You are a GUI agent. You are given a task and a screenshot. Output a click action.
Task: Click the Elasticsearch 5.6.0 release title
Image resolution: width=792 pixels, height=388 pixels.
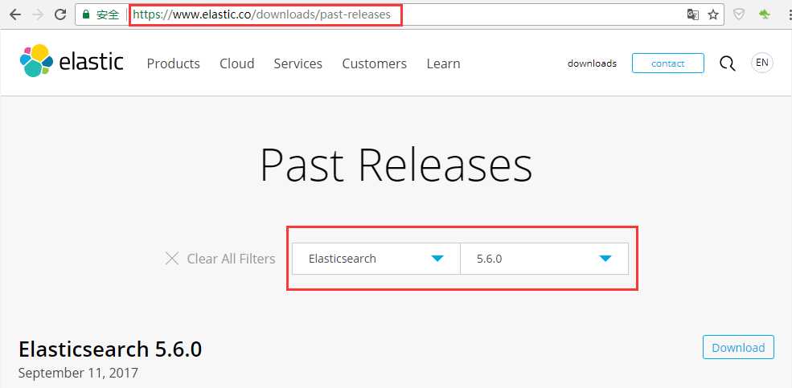[x=110, y=349]
